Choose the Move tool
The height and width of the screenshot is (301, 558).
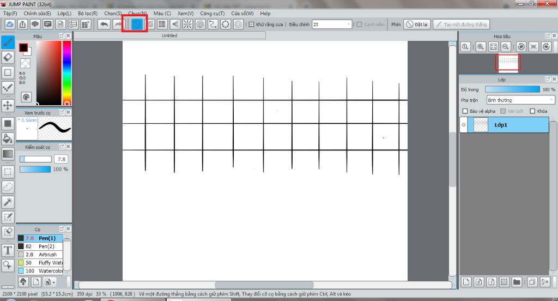click(x=8, y=105)
